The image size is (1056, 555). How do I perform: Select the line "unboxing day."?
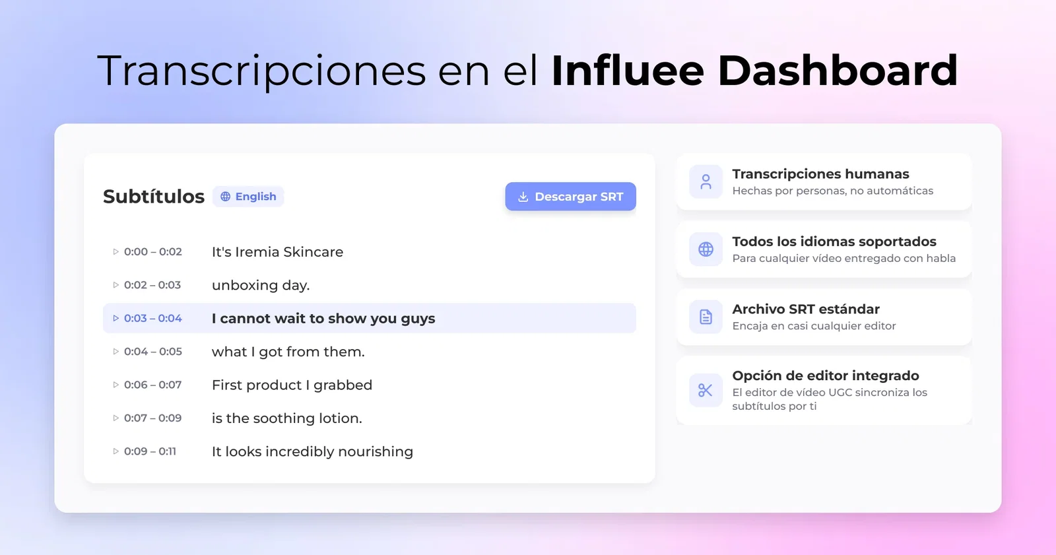pos(261,285)
